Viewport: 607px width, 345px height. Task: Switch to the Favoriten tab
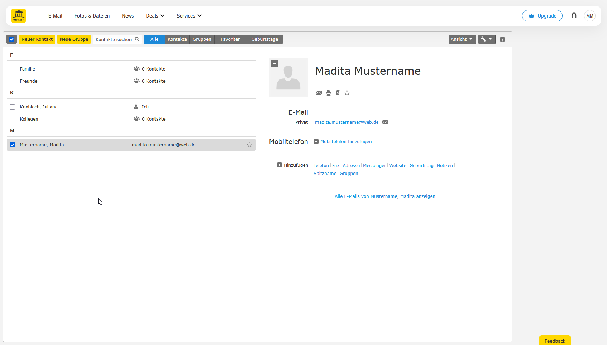click(230, 39)
